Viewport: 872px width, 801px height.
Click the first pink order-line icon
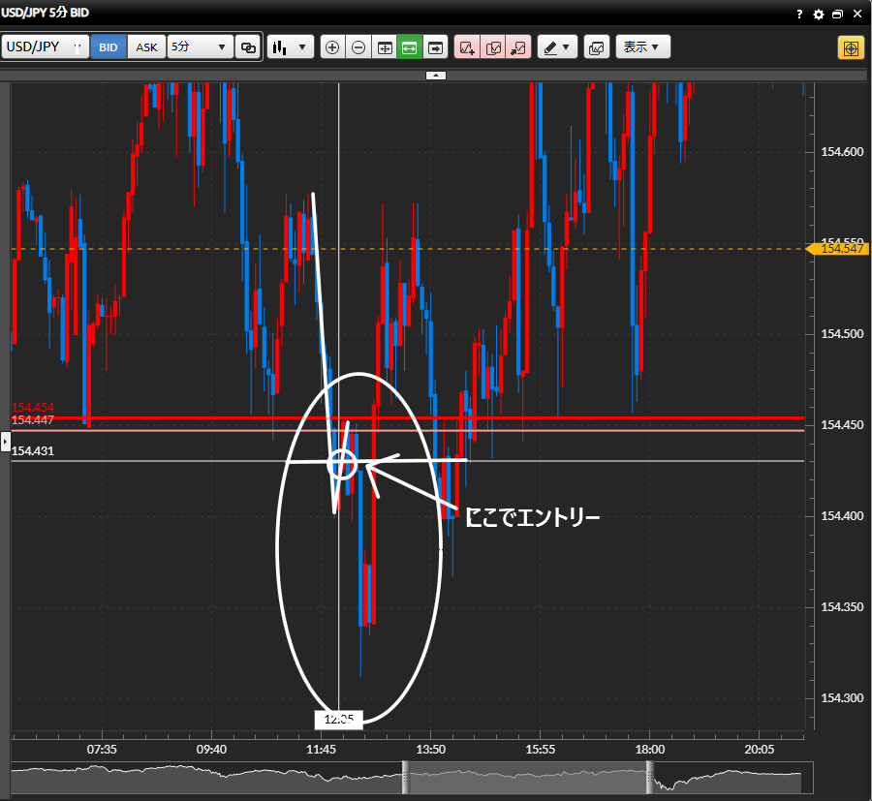pyautogui.click(x=467, y=47)
